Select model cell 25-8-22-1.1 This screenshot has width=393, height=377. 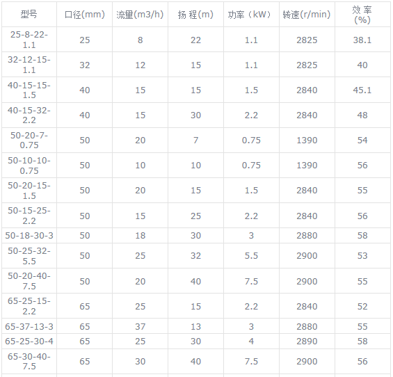pos(29,40)
